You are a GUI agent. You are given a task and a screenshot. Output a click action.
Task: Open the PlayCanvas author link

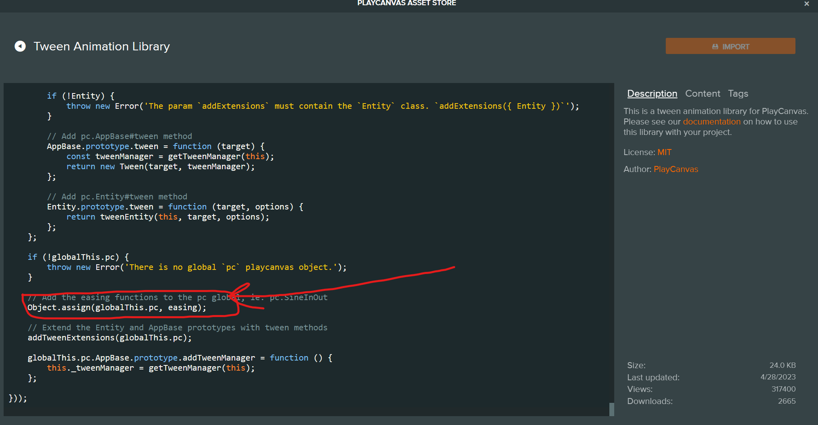click(x=676, y=169)
